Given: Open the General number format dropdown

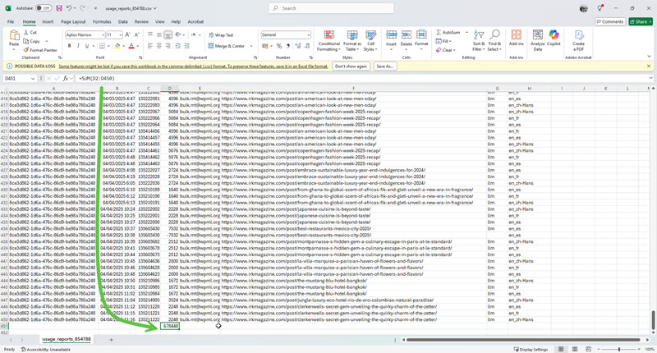Looking at the screenshot, I should (309, 34).
